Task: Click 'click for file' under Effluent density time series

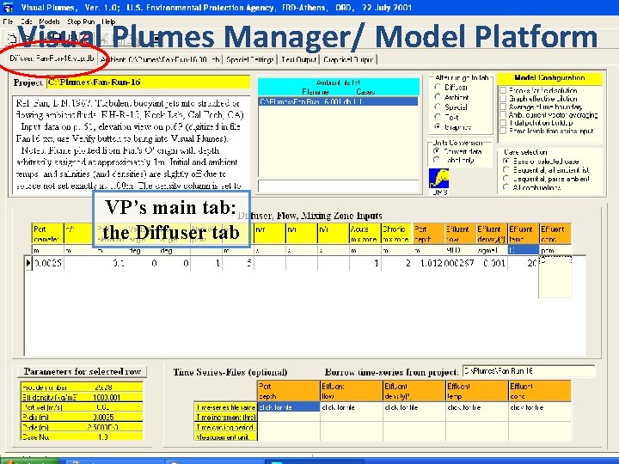Action: pos(414,407)
